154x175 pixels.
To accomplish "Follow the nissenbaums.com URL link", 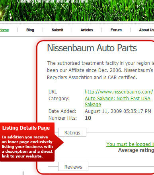I will 119,92.
